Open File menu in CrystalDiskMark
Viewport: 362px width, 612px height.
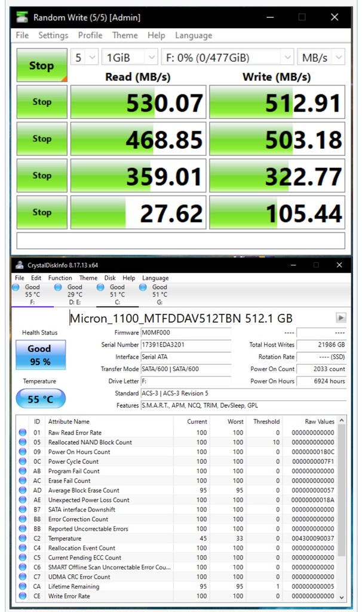(22, 35)
